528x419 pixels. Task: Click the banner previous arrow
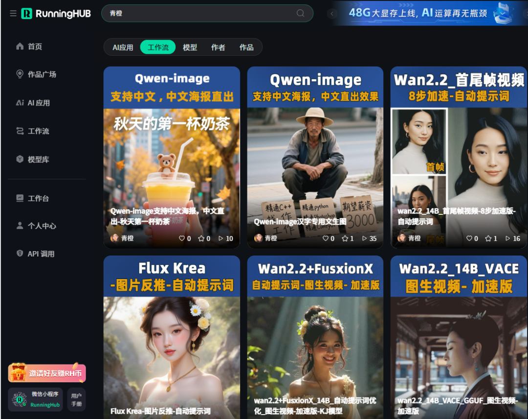pyautogui.click(x=332, y=14)
